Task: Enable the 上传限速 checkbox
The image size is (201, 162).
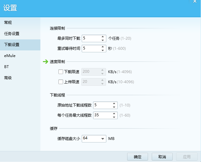Action: [x=61, y=82]
